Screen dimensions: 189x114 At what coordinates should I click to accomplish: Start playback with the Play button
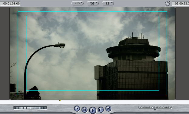click(x=93, y=110)
